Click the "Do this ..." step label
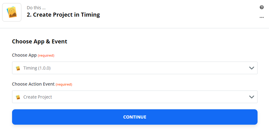This screenshot has height=129, width=269. (x=36, y=8)
